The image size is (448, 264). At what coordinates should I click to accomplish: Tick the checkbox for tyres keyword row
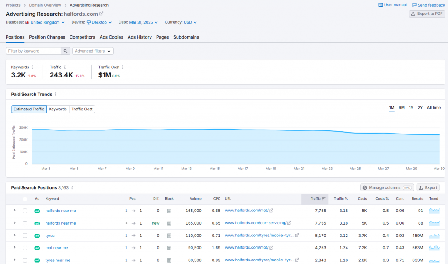(x=25, y=236)
